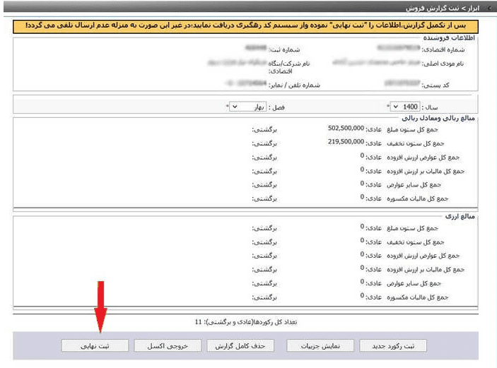Click the ثبت نهایی button
497x368 pixels.
[x=95, y=345]
